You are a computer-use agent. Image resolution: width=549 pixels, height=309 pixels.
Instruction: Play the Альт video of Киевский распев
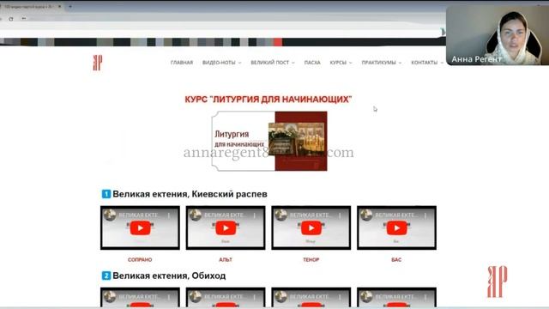226,228
